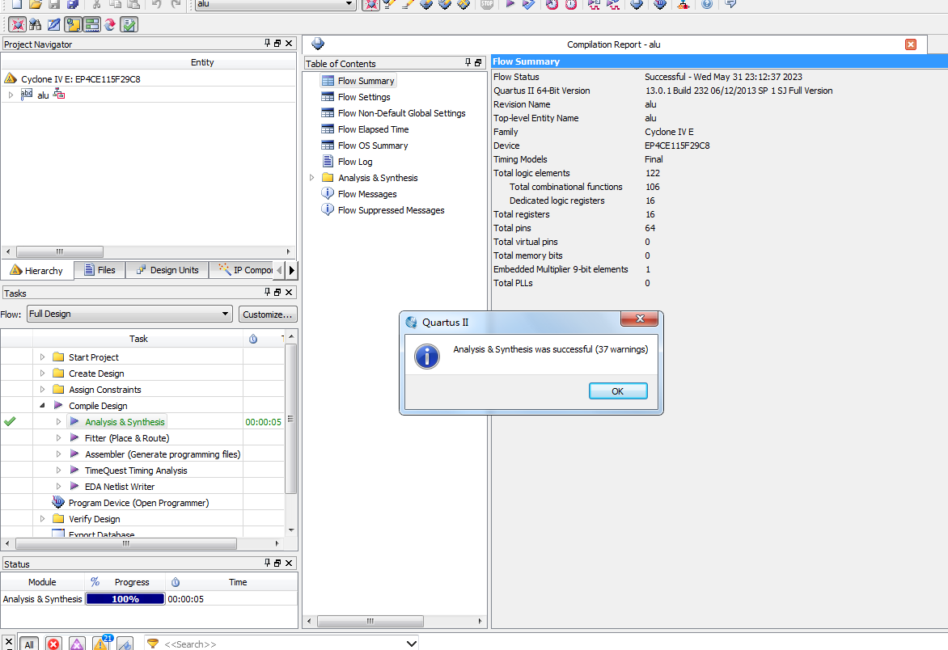Expand the Fitter (Place & Route) task
948x650 pixels.
(x=59, y=438)
